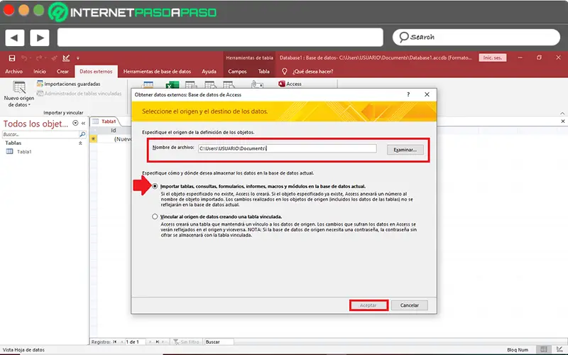
Task: Click the design view pencil icon in quick access toolbar
Action: pos(66,58)
